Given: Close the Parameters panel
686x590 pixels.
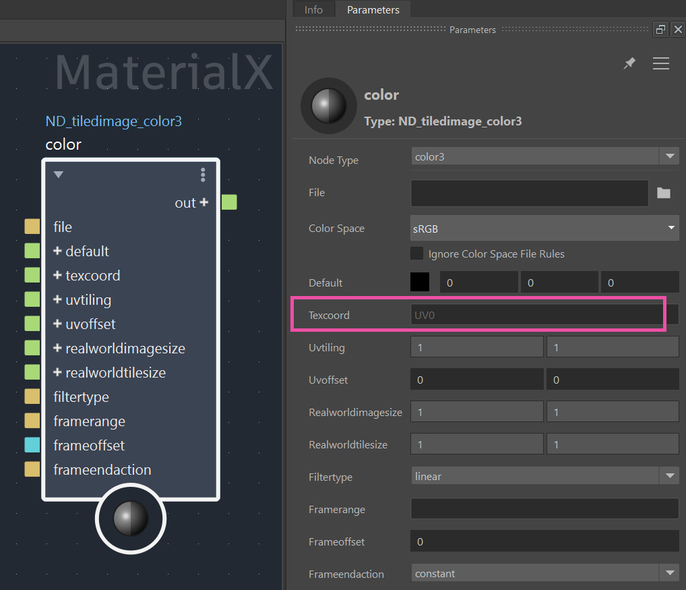Looking at the screenshot, I should (x=678, y=29).
